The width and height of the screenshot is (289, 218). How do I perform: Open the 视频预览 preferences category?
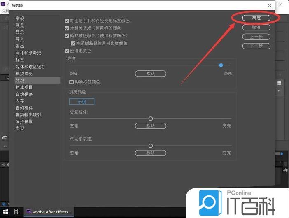(x=24, y=74)
